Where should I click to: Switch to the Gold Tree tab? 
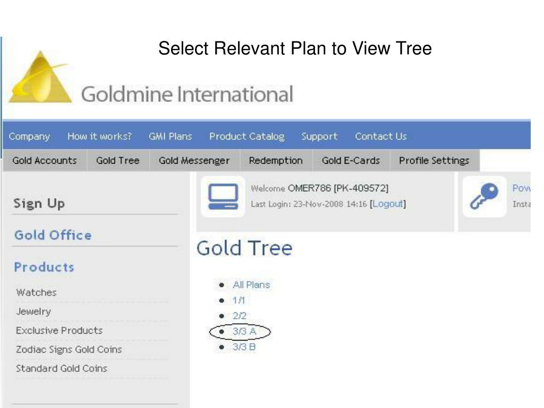pos(118,160)
